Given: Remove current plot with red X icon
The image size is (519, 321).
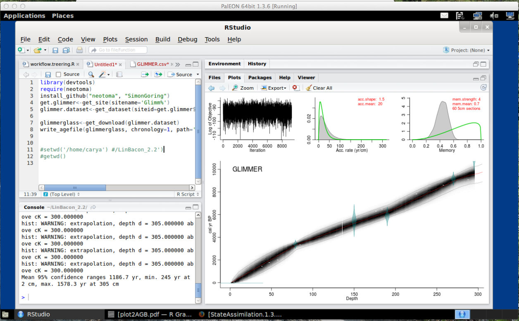Looking at the screenshot, I should tap(295, 88).
